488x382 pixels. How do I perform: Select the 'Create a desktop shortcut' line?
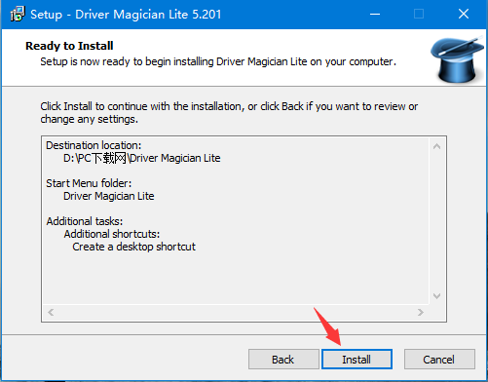coord(133,247)
